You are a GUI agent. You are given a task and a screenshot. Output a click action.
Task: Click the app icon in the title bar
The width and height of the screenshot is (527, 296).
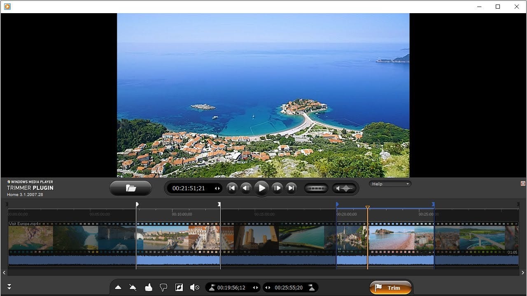coord(7,7)
